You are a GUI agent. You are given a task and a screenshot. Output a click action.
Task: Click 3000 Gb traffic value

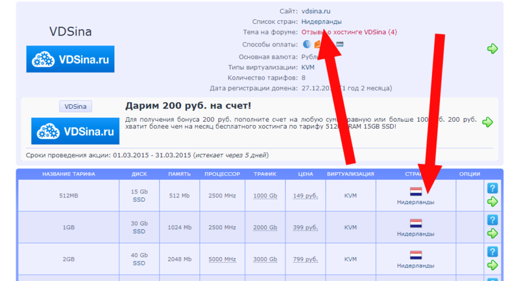pos(265,259)
